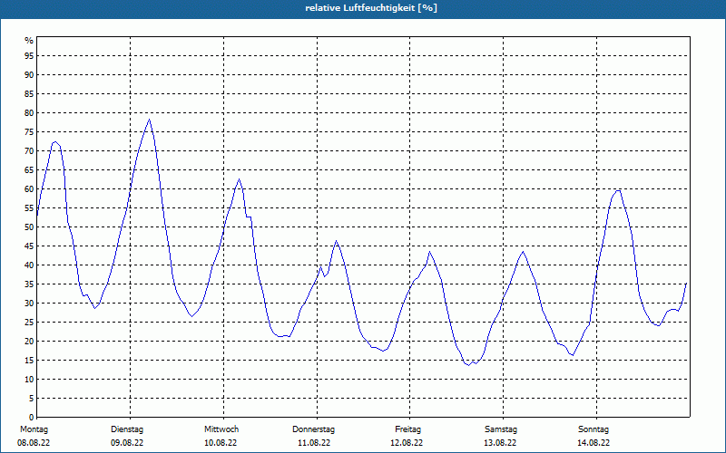Click the y-axis label '70'
The height and width of the screenshot is (453, 726).
[29, 151]
